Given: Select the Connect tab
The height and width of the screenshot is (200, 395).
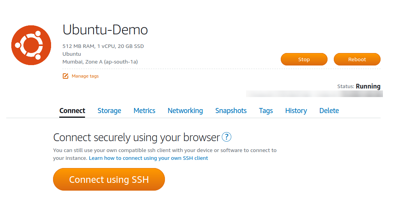Looking at the screenshot, I should (x=72, y=111).
